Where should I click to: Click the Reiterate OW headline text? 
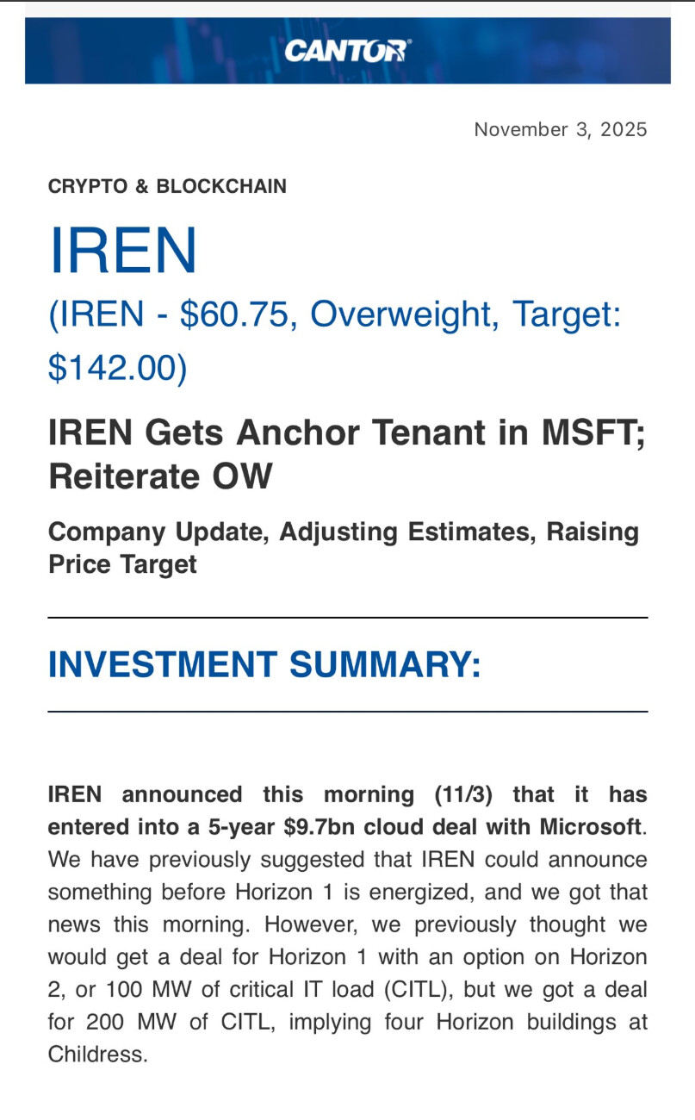pos(160,476)
